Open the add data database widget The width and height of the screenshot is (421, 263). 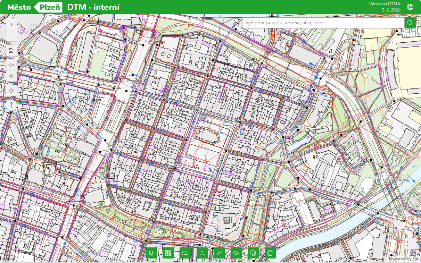[253, 253]
